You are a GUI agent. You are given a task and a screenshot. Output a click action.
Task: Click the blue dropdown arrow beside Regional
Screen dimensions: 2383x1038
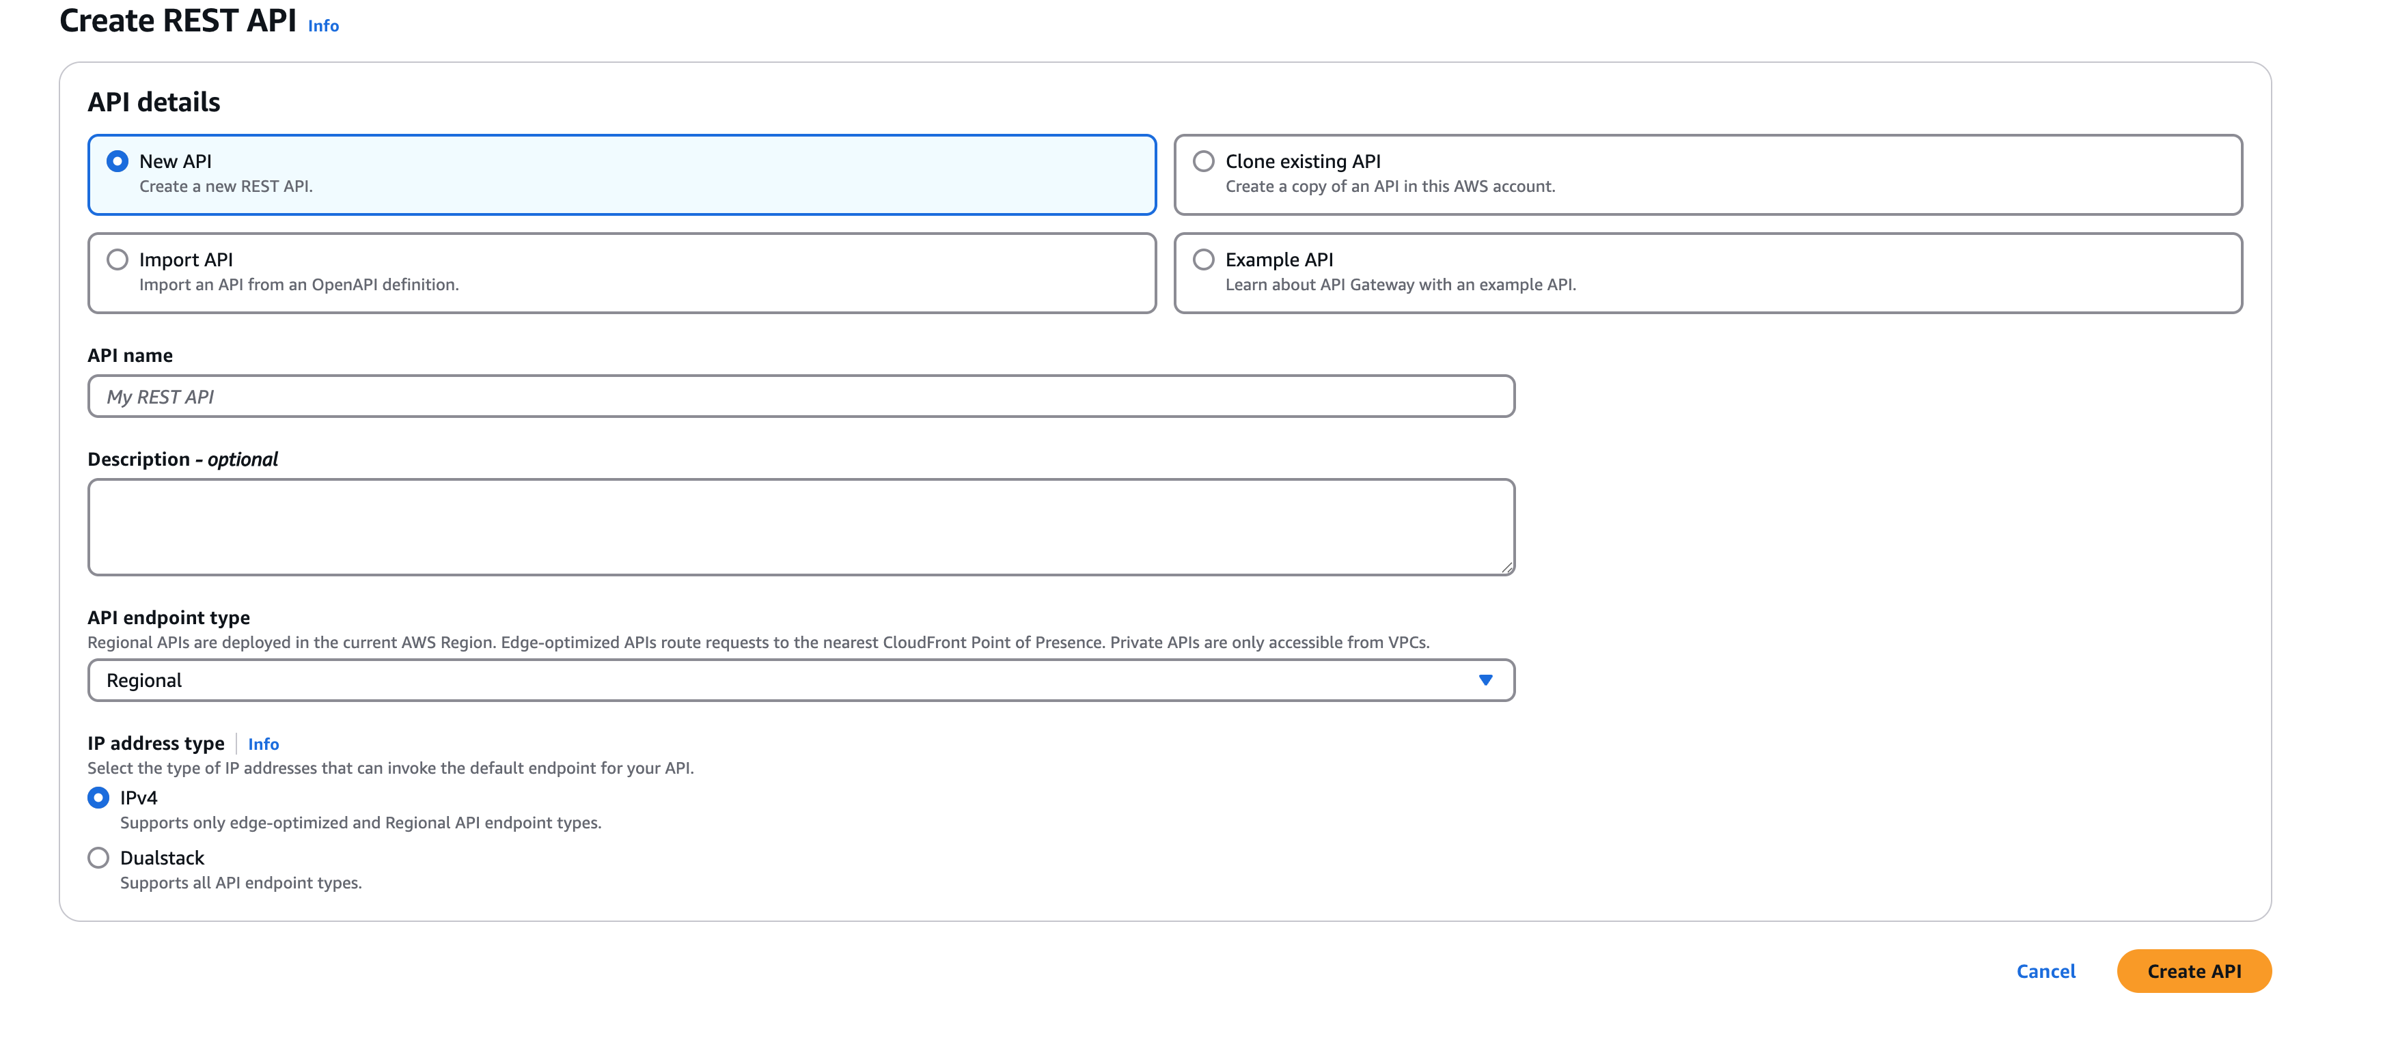(1485, 680)
